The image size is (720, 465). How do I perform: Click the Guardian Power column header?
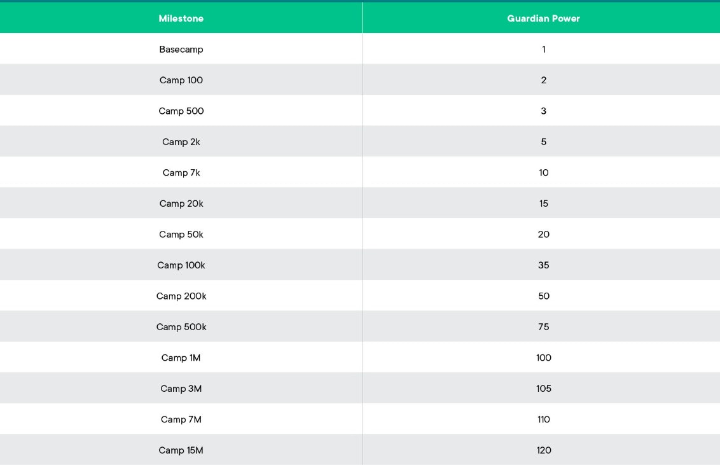pyautogui.click(x=543, y=18)
